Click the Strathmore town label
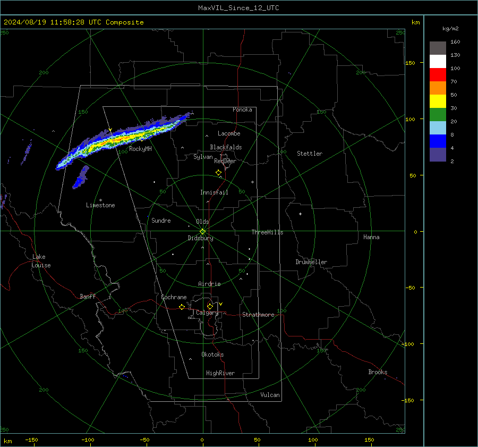The height and width of the screenshot is (447, 478). (258, 315)
